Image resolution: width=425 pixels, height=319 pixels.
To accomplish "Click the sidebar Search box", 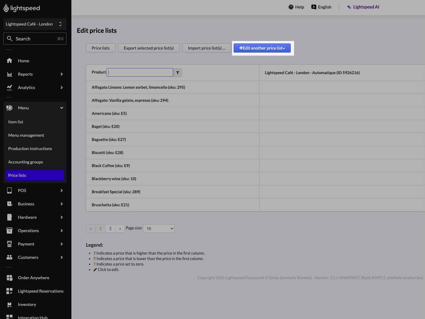I will (x=35, y=39).
